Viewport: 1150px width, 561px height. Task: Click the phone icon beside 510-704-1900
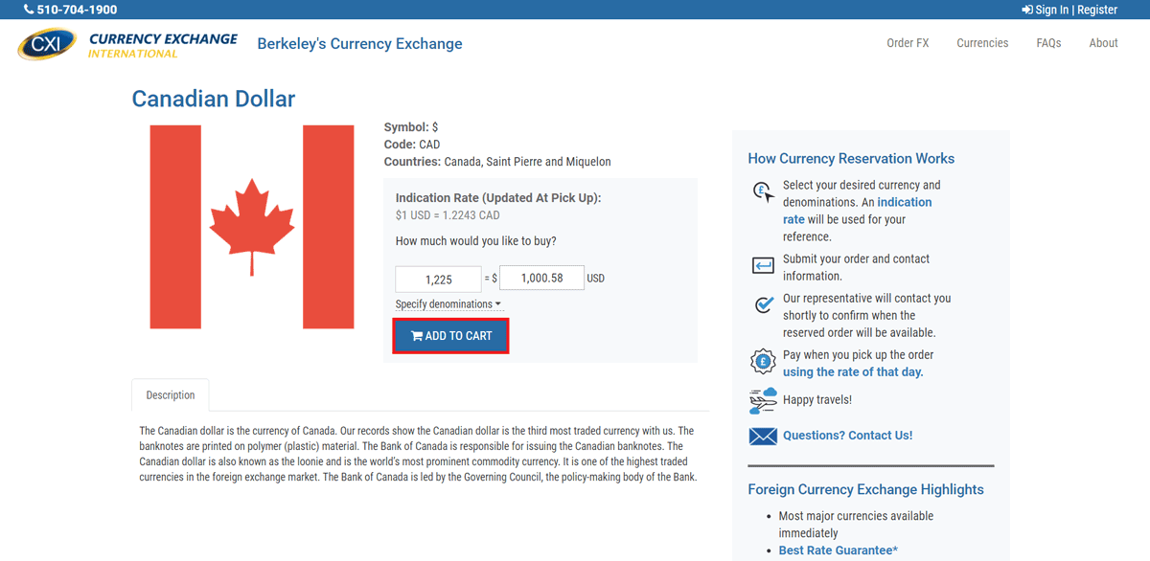[29, 10]
